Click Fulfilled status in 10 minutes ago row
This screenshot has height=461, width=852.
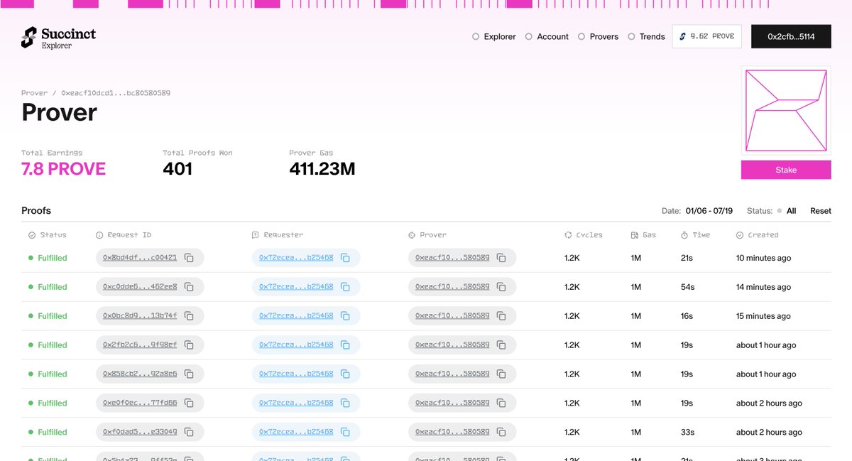point(48,258)
